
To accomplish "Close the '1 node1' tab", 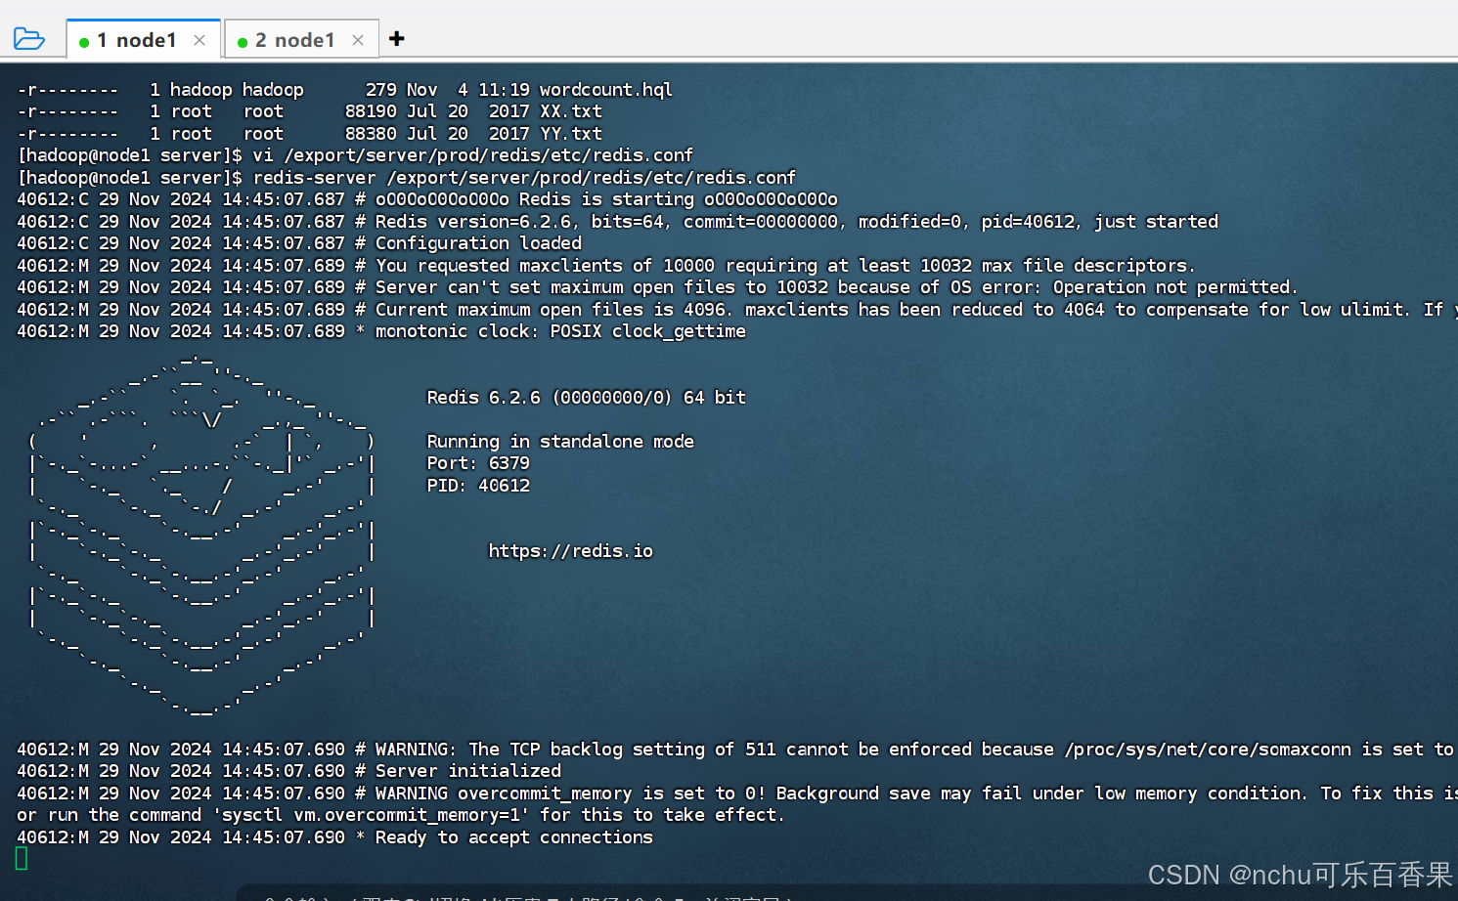I will coord(199,40).
